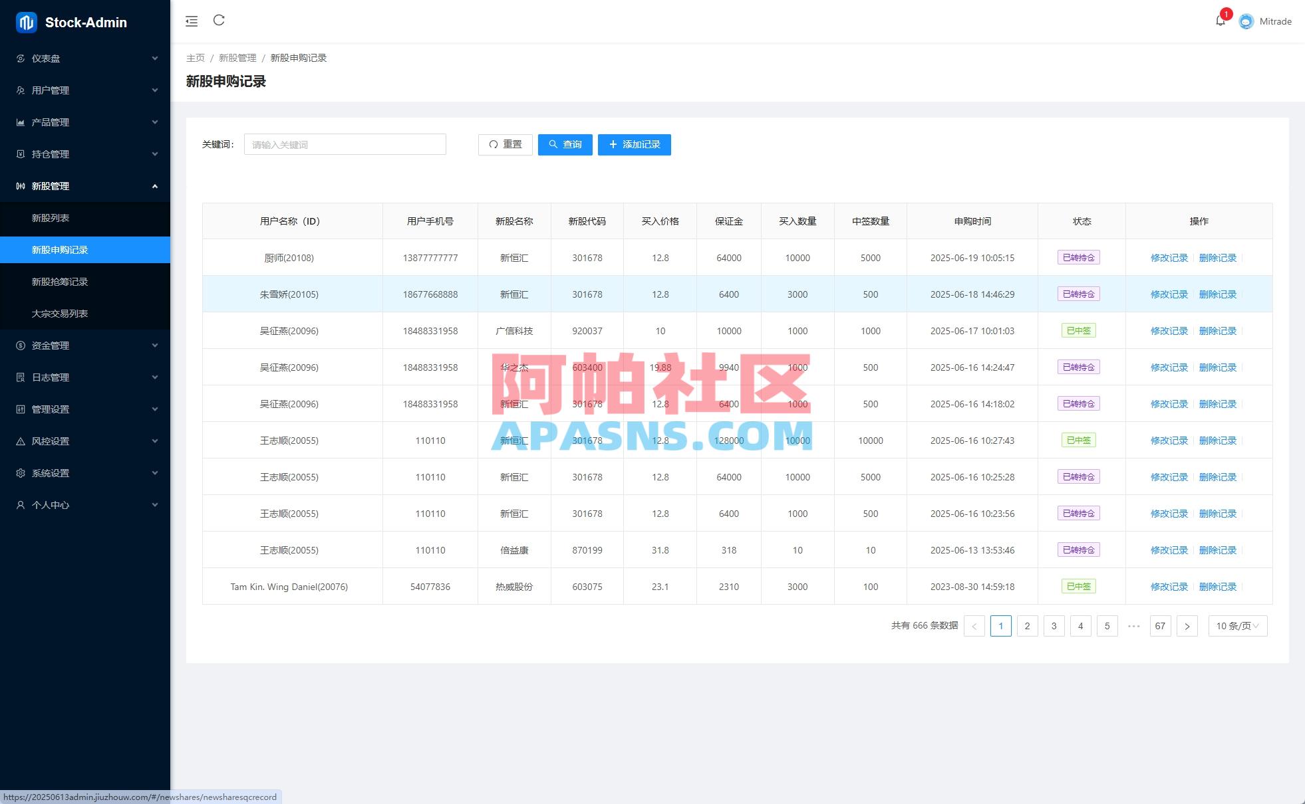This screenshot has width=1305, height=804.
Task: Select the 仪表盘 dashboard icon in sidebar
Action: [20, 58]
